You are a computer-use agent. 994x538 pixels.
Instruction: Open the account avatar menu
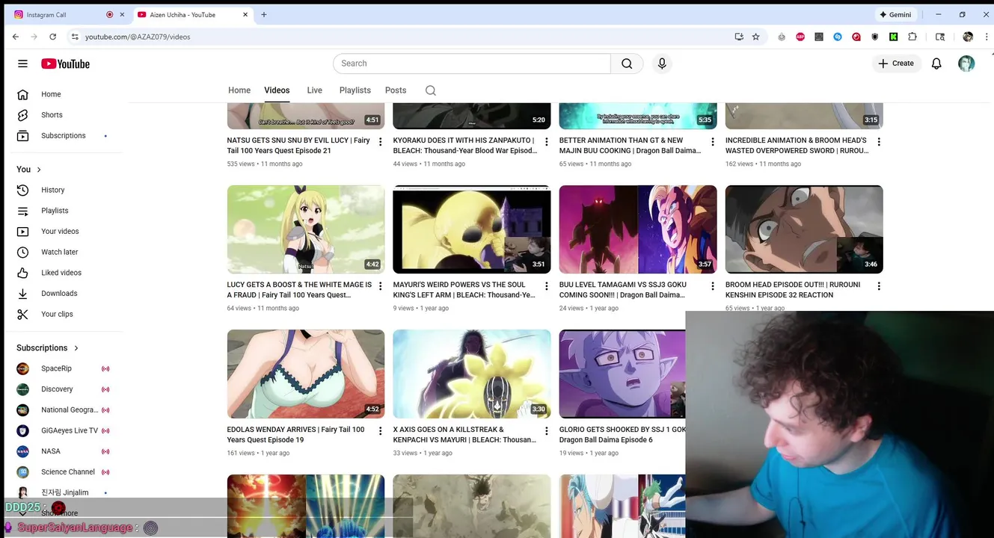(x=966, y=64)
